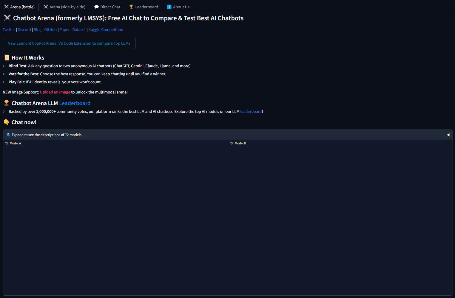Select the trophy icon on the Leaderboard tab
This screenshot has height=298, width=455.
pos(132,7)
